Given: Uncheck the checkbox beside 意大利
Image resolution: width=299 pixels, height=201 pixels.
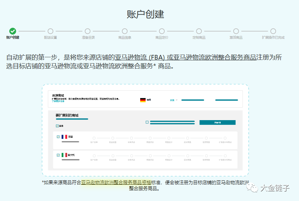Looking at the screenshot, I should click(x=58, y=155).
